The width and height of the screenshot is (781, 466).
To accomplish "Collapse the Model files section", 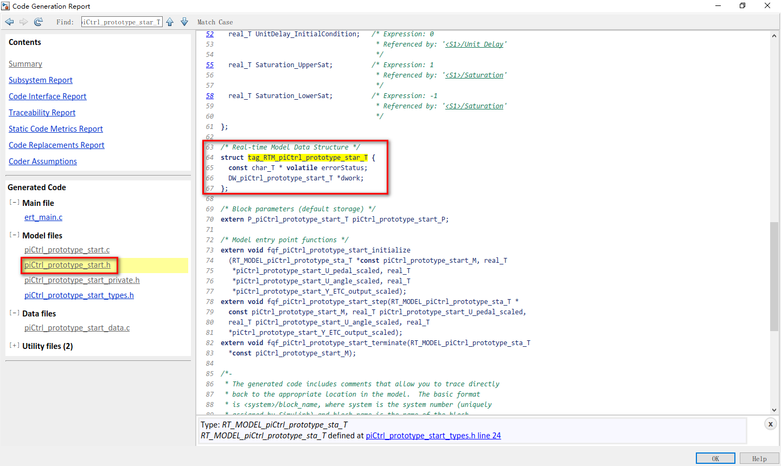I will 14,235.
